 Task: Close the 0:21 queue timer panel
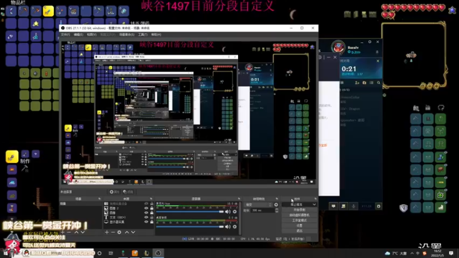378,61
